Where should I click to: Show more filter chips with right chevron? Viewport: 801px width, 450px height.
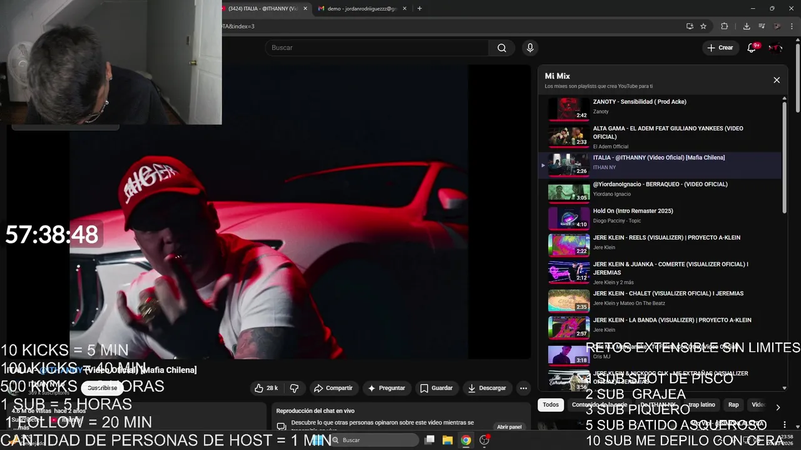(778, 407)
